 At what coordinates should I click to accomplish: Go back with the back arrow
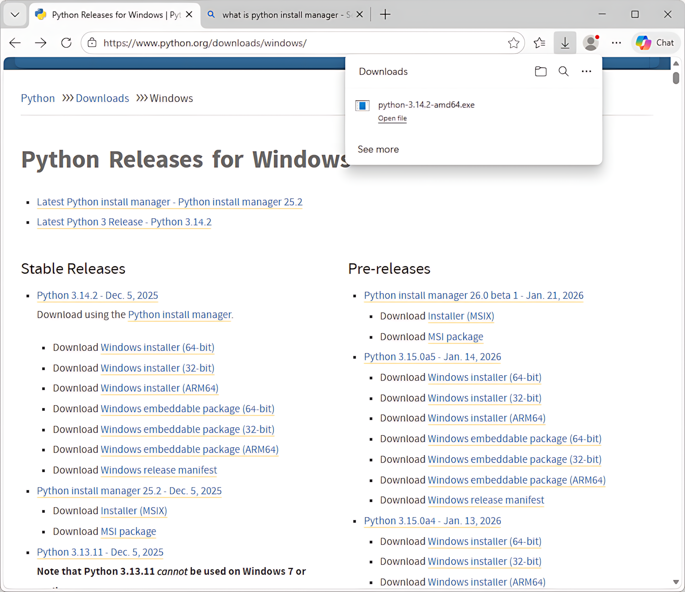pyautogui.click(x=15, y=43)
